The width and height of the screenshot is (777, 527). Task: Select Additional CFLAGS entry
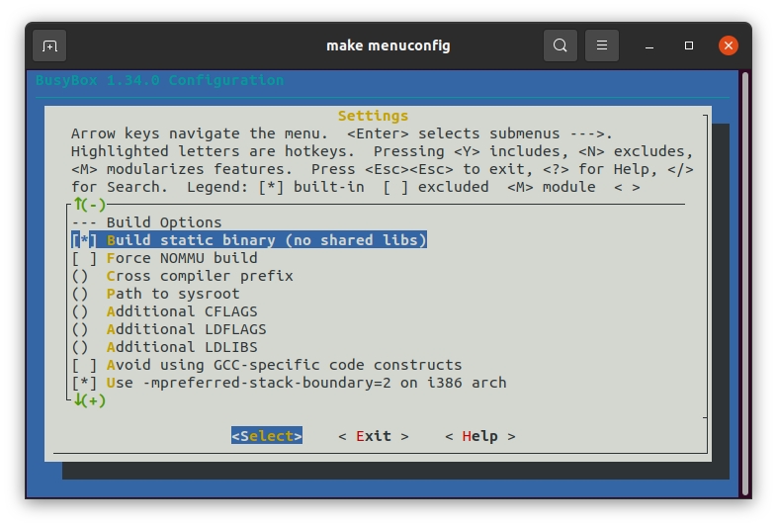click(181, 311)
